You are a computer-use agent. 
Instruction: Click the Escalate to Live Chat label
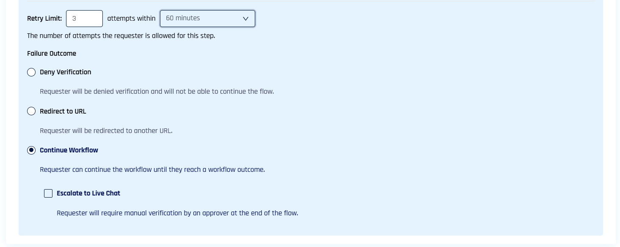click(88, 193)
